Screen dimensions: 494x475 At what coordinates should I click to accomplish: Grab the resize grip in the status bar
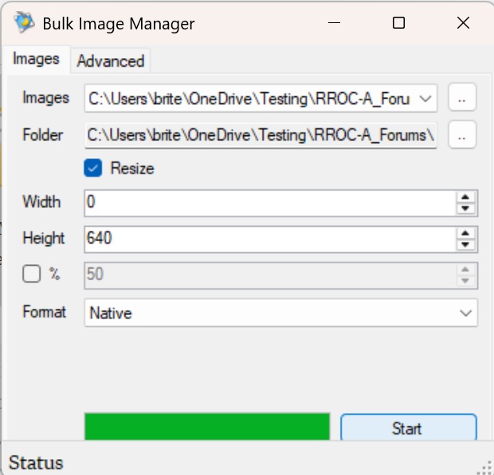[x=484, y=466]
